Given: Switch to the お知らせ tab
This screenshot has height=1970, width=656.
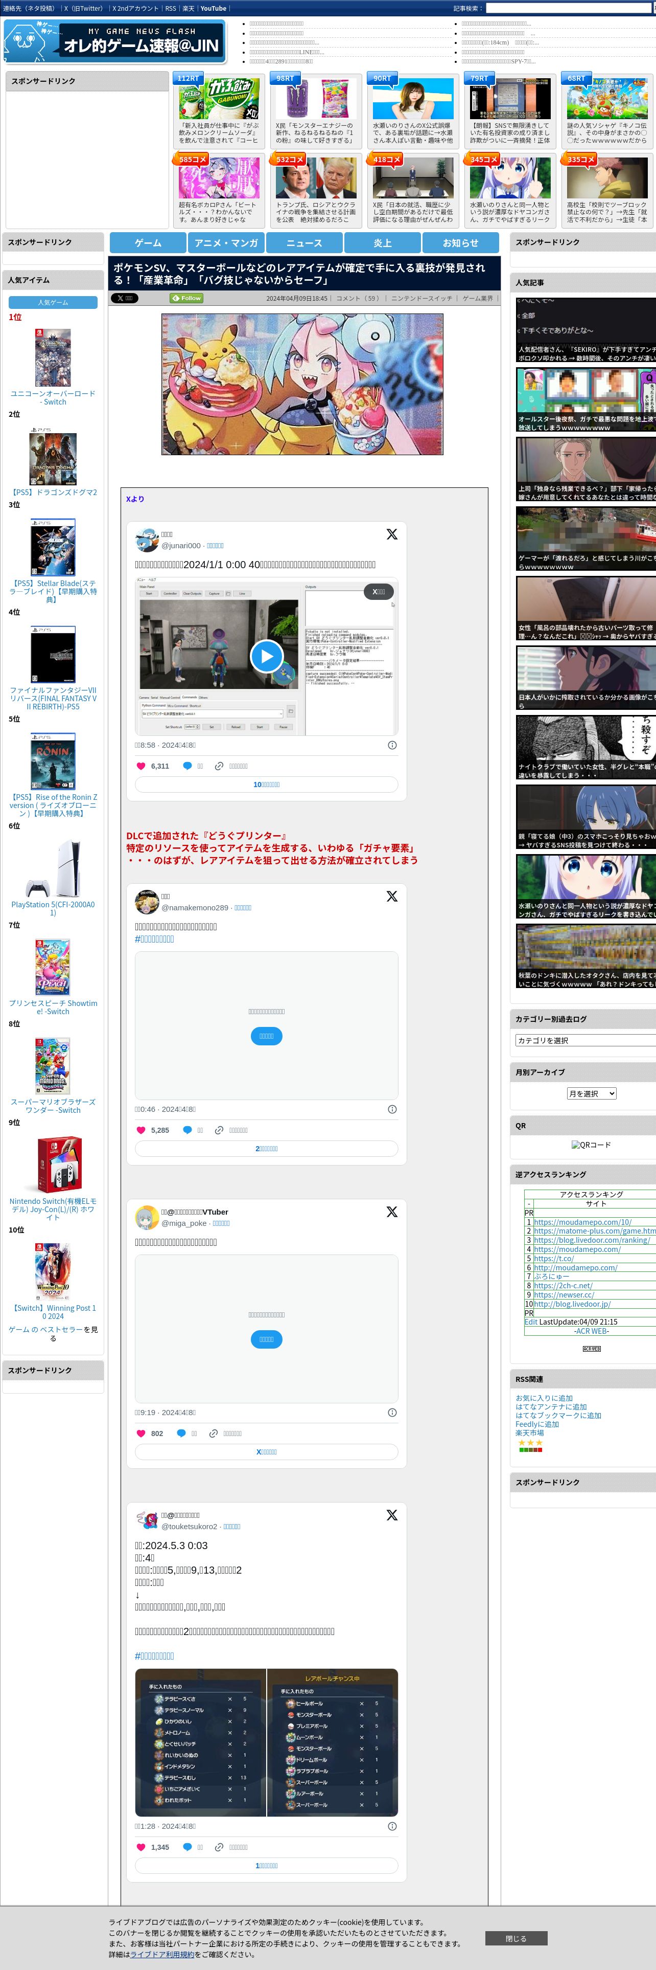Looking at the screenshot, I should point(460,242).
